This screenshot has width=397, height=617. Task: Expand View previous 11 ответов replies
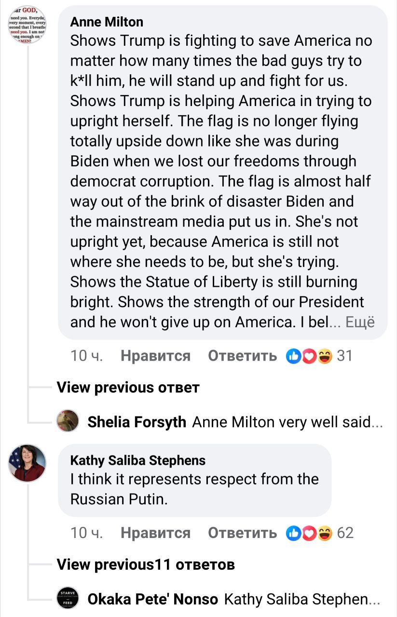point(146,564)
